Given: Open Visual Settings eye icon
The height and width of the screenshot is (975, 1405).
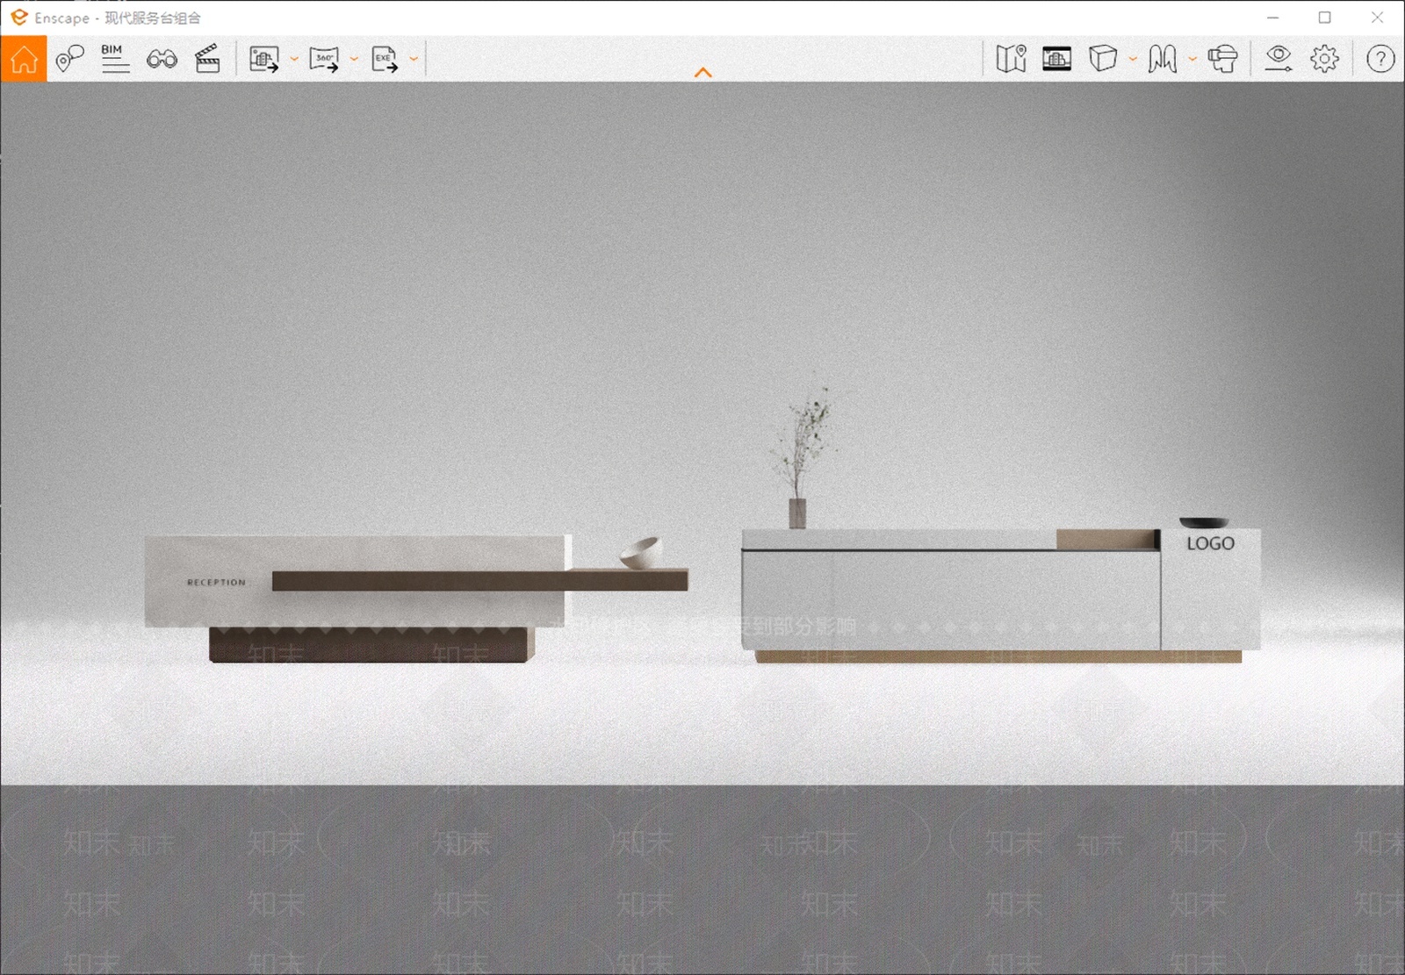Looking at the screenshot, I should click(1279, 59).
